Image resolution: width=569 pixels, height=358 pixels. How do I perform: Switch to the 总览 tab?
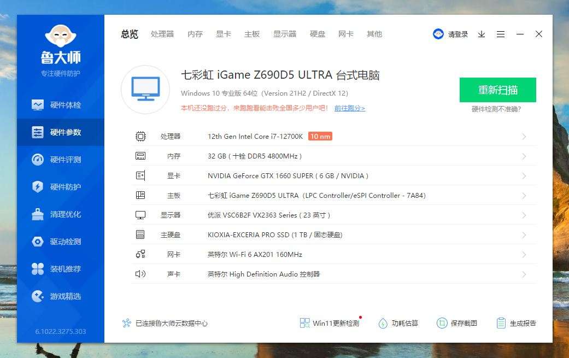click(130, 34)
